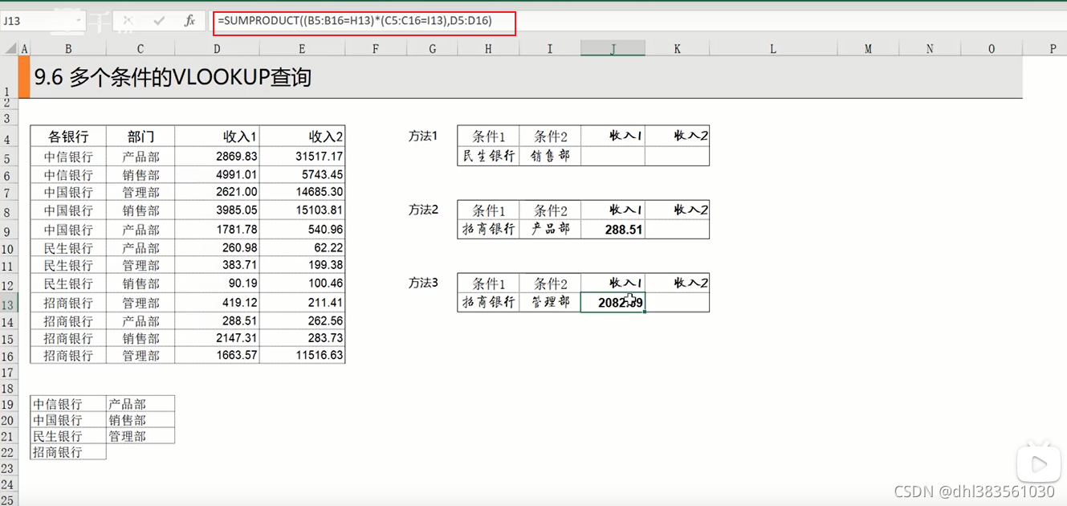Select cell C12 销售部

141,284
